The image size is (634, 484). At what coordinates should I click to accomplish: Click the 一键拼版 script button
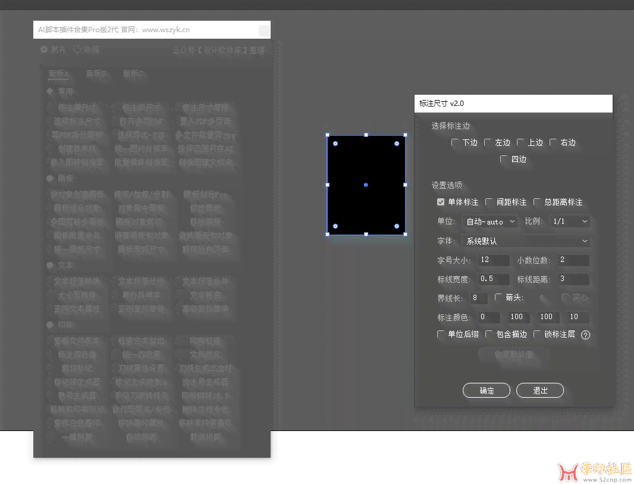[x=77, y=437]
